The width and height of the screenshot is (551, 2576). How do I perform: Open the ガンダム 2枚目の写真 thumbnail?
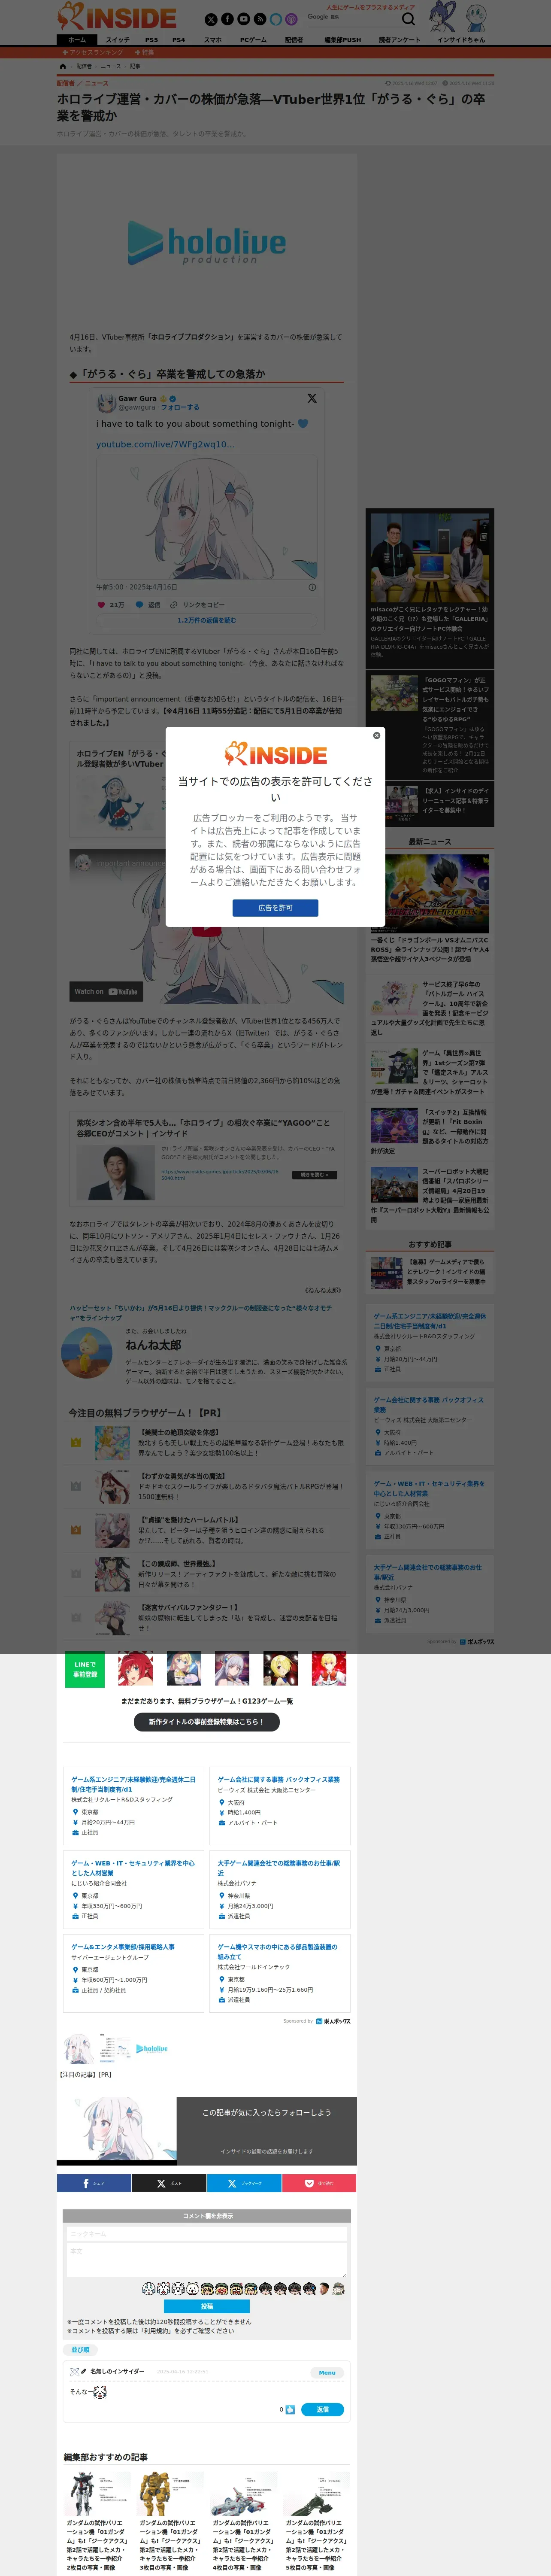pyautogui.click(x=98, y=2493)
